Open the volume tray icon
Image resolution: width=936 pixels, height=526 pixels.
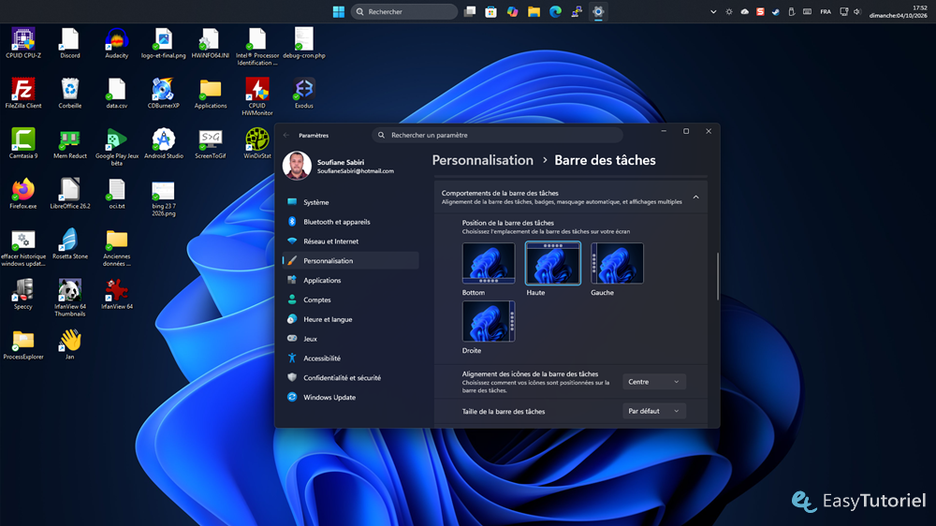click(x=857, y=12)
